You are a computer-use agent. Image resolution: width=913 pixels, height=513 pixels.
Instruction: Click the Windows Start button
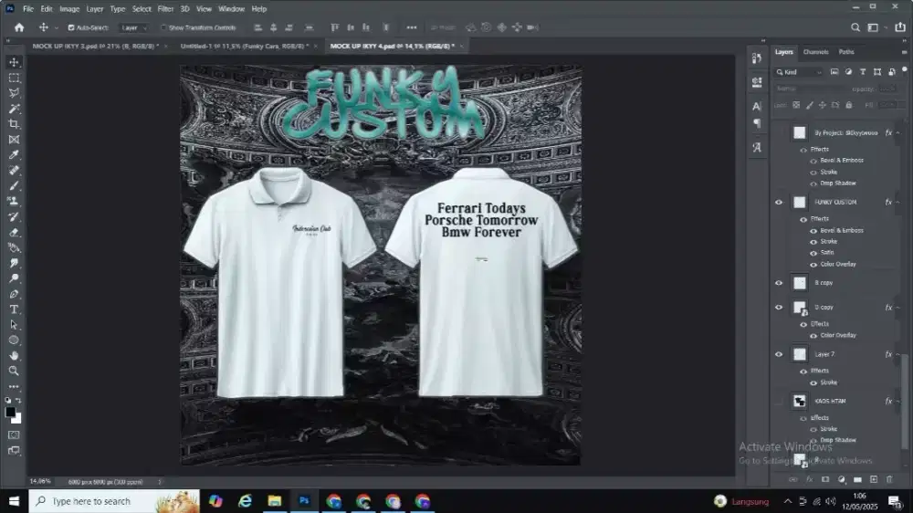click(14, 501)
